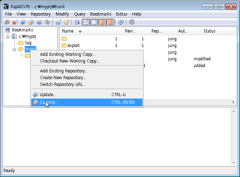This screenshot has width=240, height=177.
Task: Select the tag folder in tree
Action: point(28,43)
